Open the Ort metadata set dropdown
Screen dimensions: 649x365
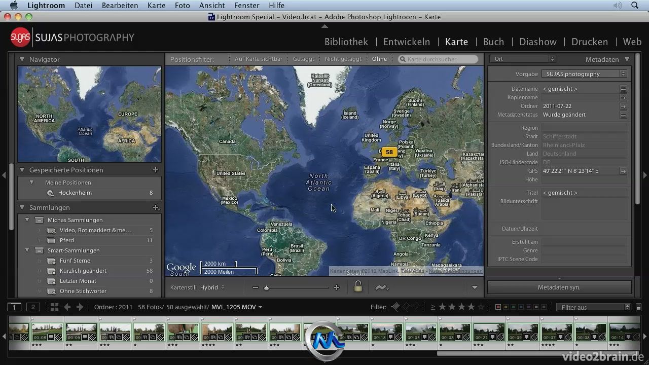coord(523,59)
